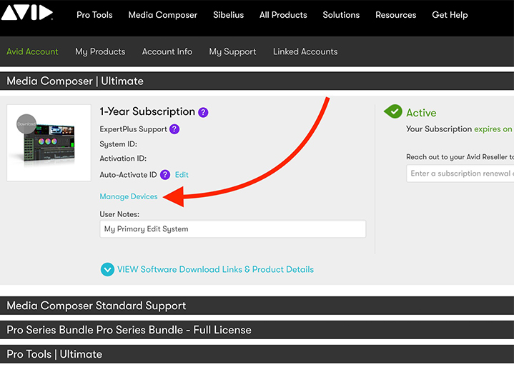The height and width of the screenshot is (367, 514).
Task: Switch to My Products tab
Action: (x=100, y=51)
